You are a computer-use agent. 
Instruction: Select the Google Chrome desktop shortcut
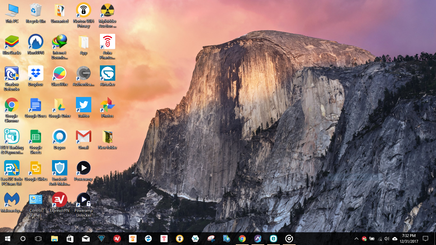12,110
